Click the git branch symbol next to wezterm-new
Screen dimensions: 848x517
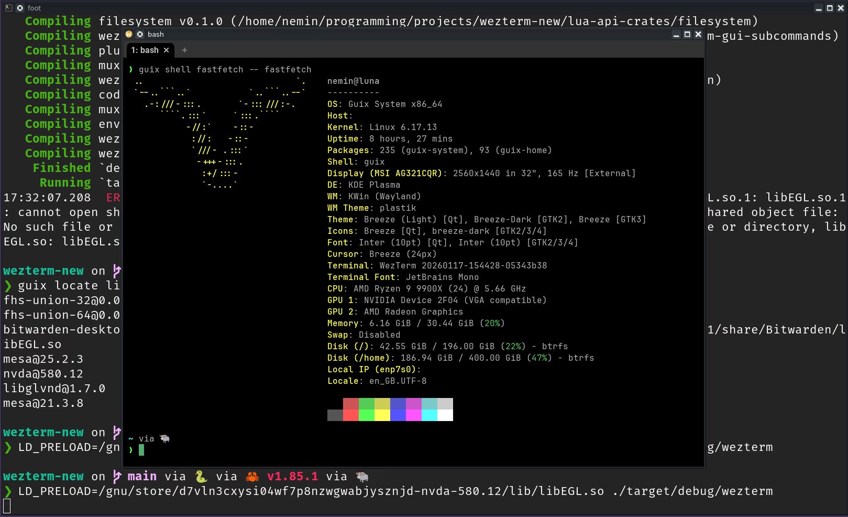tap(117, 475)
